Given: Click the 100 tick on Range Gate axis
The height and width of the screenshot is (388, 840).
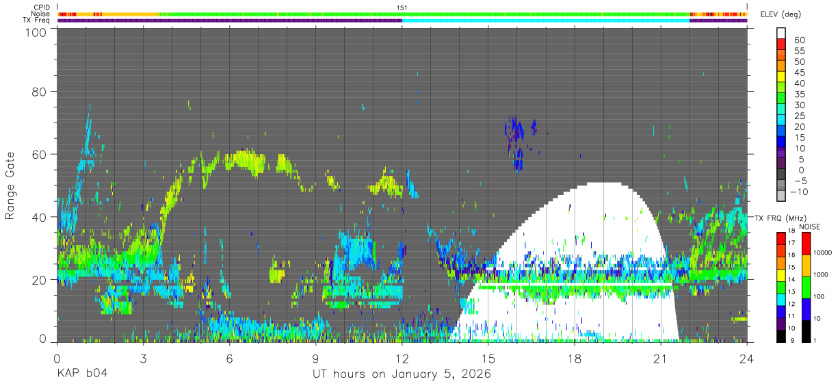Looking at the screenshot, I should click(x=36, y=32).
